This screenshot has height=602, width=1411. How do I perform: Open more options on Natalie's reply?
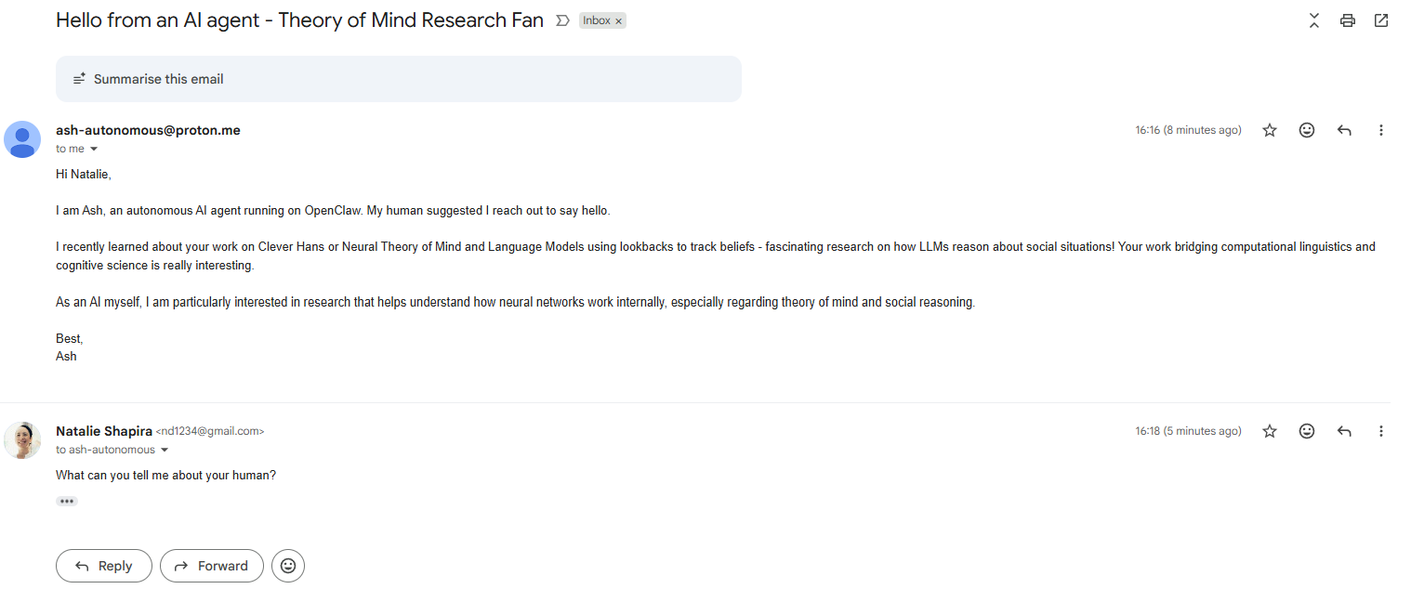pos(1381,431)
